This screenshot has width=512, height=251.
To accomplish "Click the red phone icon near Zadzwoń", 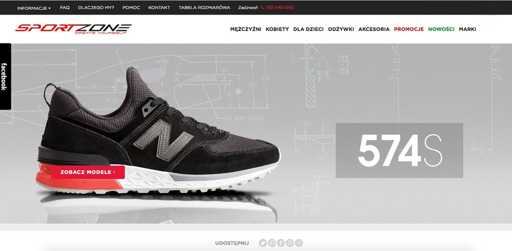I will tap(263, 7).
